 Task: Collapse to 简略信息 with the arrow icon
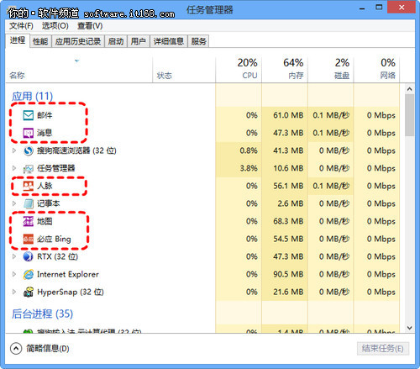(16, 349)
